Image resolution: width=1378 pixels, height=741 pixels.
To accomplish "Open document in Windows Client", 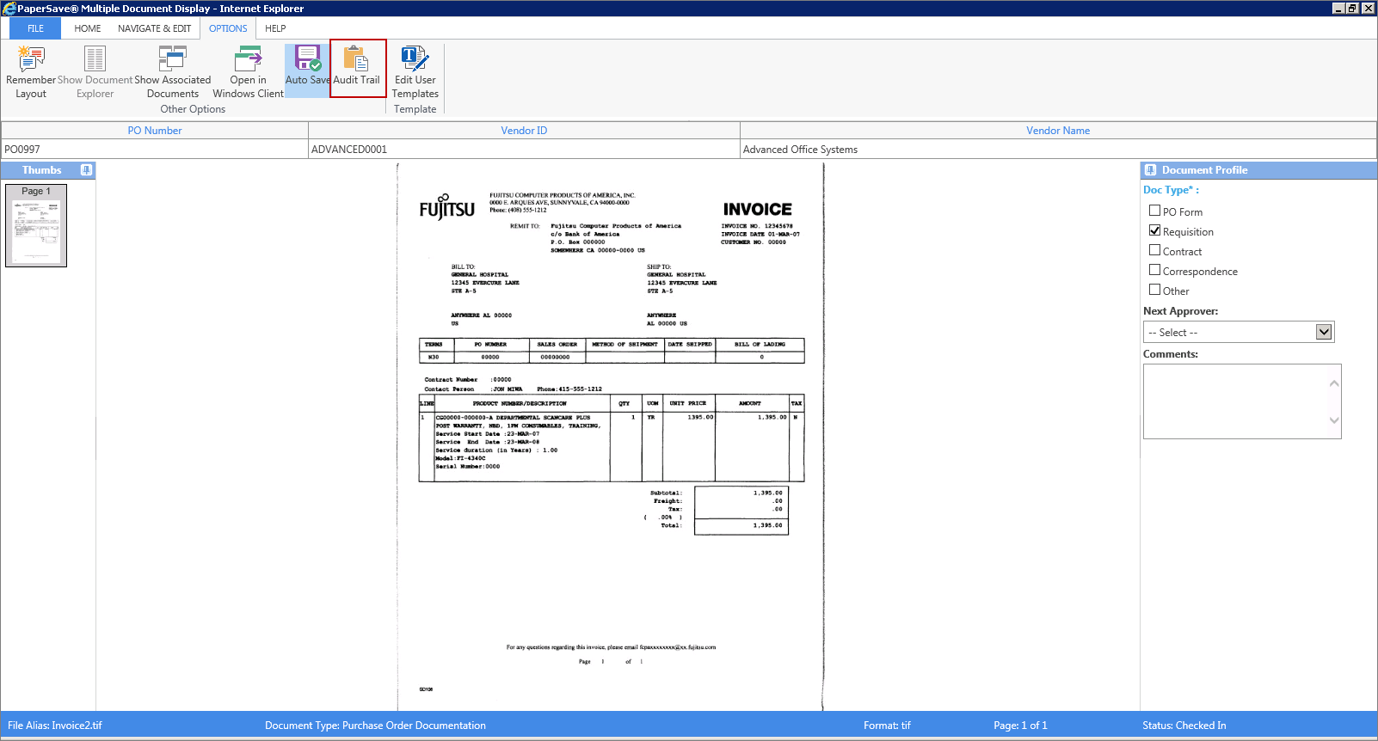I will click(x=248, y=72).
